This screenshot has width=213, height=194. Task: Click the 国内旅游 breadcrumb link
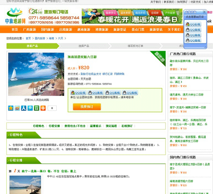click(40, 38)
